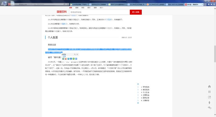Screen dimensions: 216x117
Task: Expand the 更多 dropdown in top navigation
Action: (x=102, y=8)
